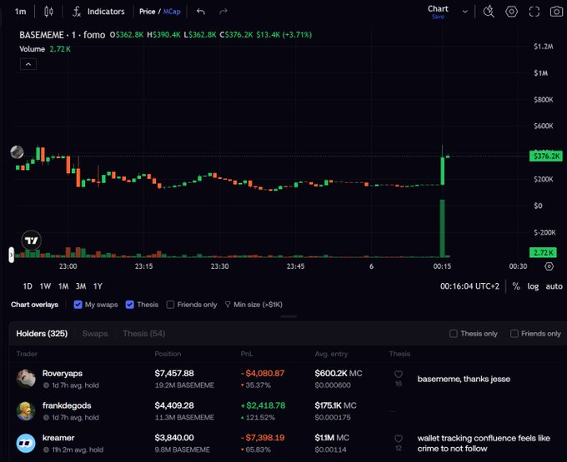567x462 pixels.
Task: Switch chart to MCap mode
Action: pyautogui.click(x=172, y=12)
